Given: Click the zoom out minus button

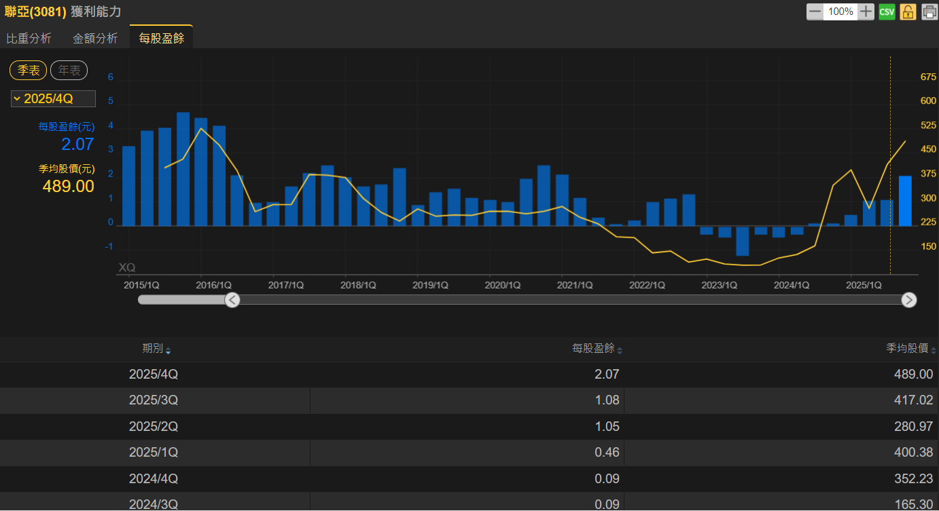Looking at the screenshot, I should (x=815, y=12).
